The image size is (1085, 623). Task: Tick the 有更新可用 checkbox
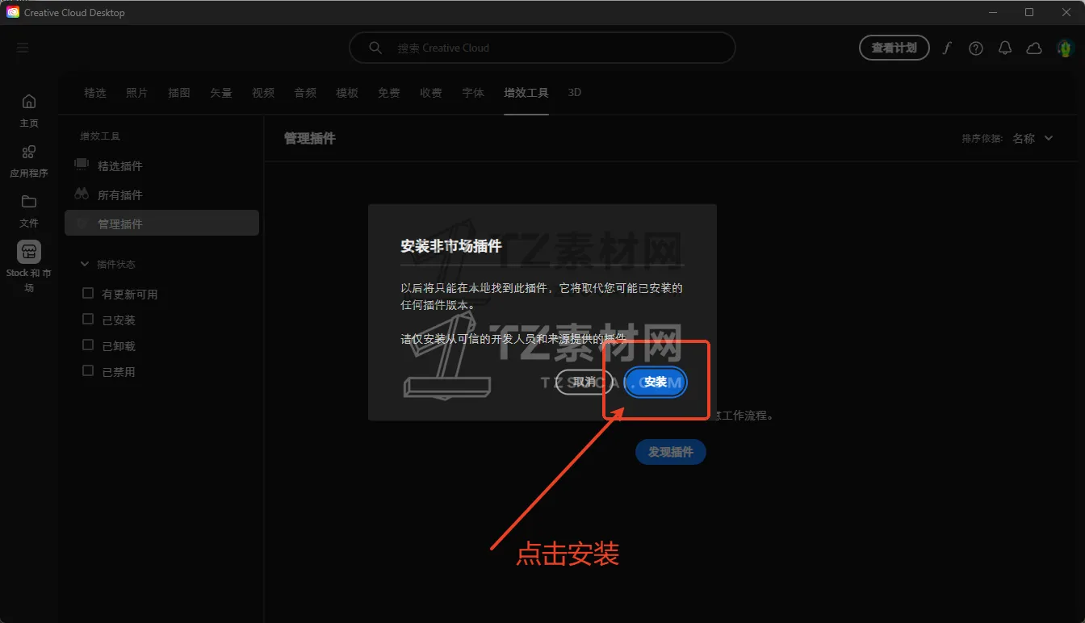click(88, 294)
